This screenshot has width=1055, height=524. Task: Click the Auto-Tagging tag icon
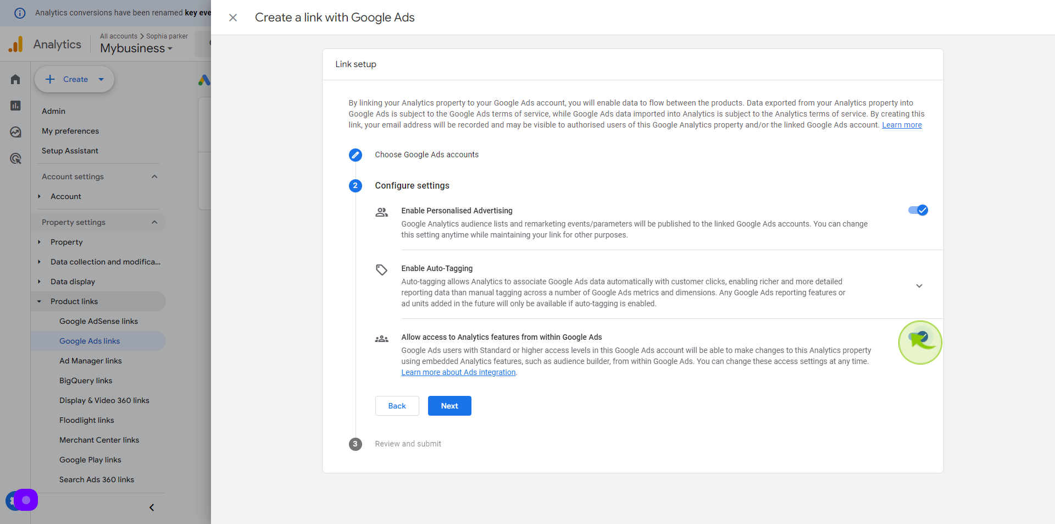click(381, 270)
